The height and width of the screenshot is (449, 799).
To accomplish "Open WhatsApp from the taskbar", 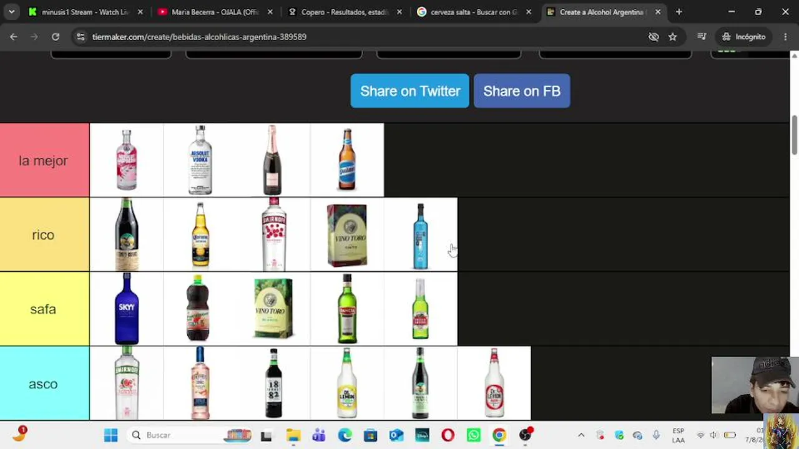I will tap(473, 435).
